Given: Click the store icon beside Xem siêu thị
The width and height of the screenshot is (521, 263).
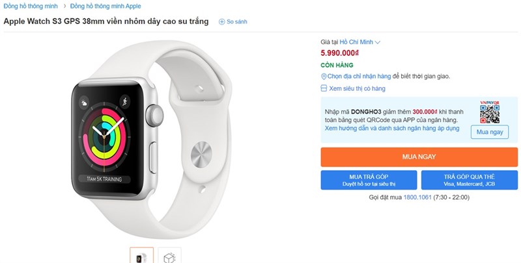Looking at the screenshot, I should 324,88.
